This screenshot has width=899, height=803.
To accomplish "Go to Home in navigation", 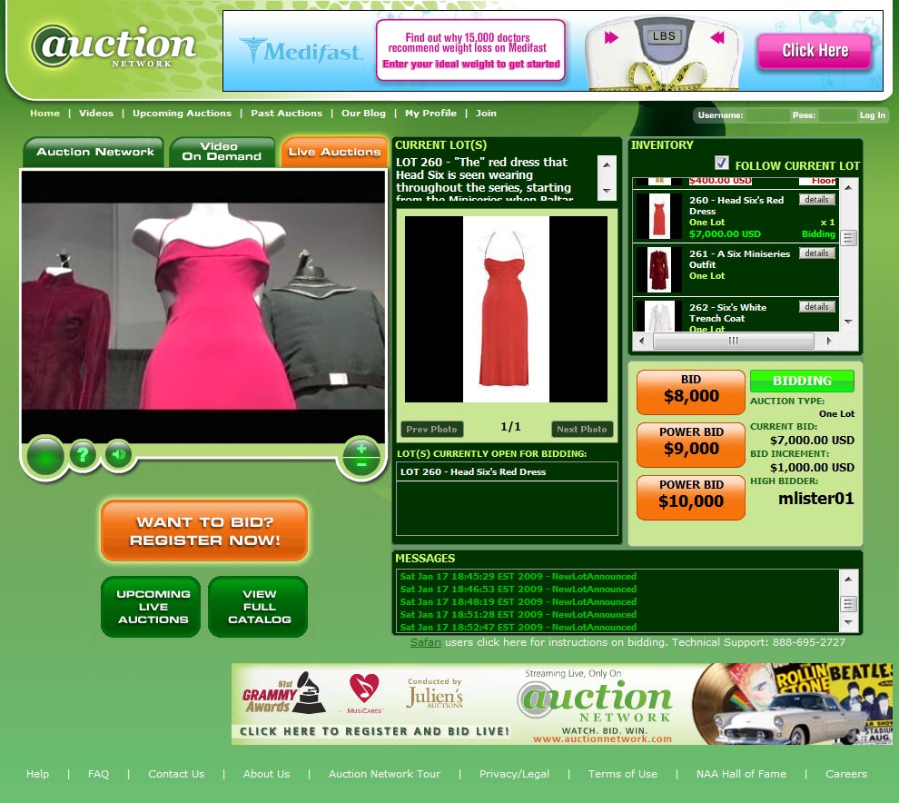I will click(44, 113).
